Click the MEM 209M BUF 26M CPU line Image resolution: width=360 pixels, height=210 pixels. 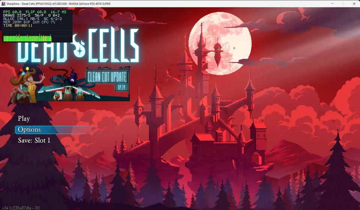29,22
